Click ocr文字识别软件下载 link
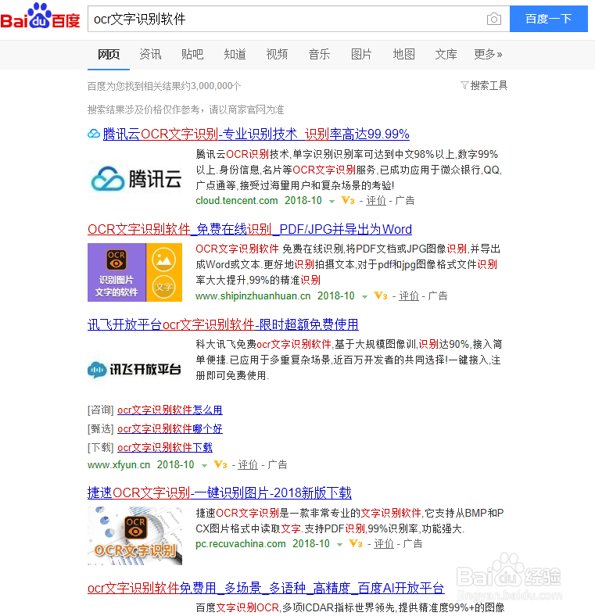Viewport: 595px width, 616px height. pyautogui.click(x=165, y=447)
